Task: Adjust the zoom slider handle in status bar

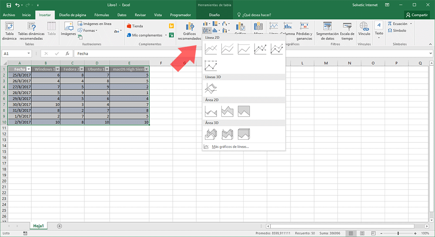Action: tap(398, 234)
